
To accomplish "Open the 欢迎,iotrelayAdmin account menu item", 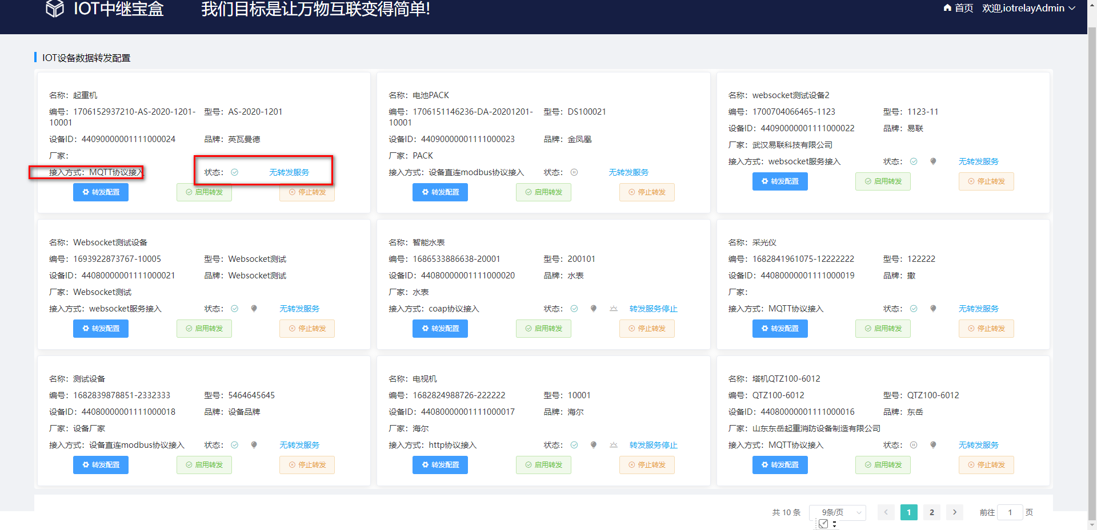I will [1023, 8].
